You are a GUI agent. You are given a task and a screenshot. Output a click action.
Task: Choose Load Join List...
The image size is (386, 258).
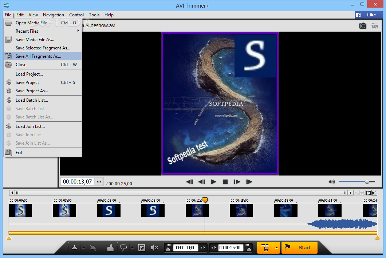[x=43, y=126]
